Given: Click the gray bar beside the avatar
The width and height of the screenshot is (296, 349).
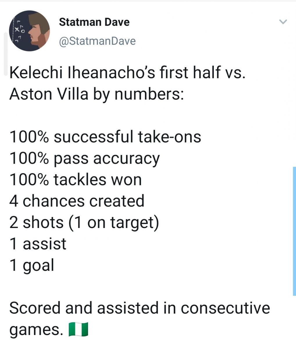Looking at the screenshot, I should (x=6, y=54).
